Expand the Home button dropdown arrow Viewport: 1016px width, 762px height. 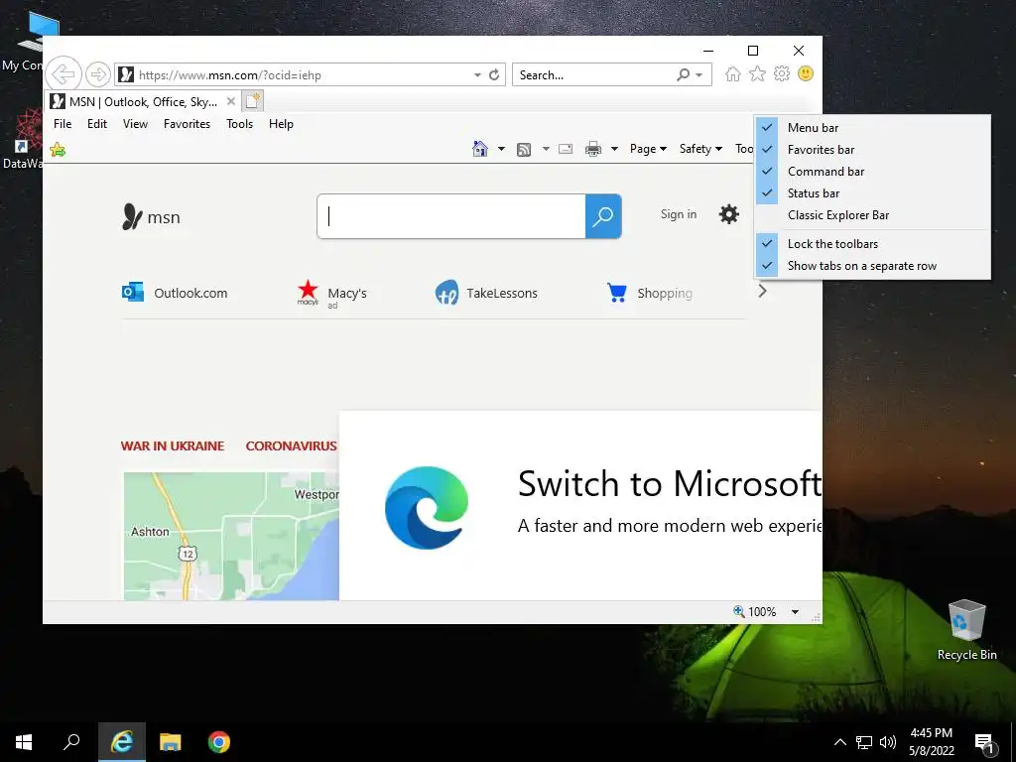501,150
